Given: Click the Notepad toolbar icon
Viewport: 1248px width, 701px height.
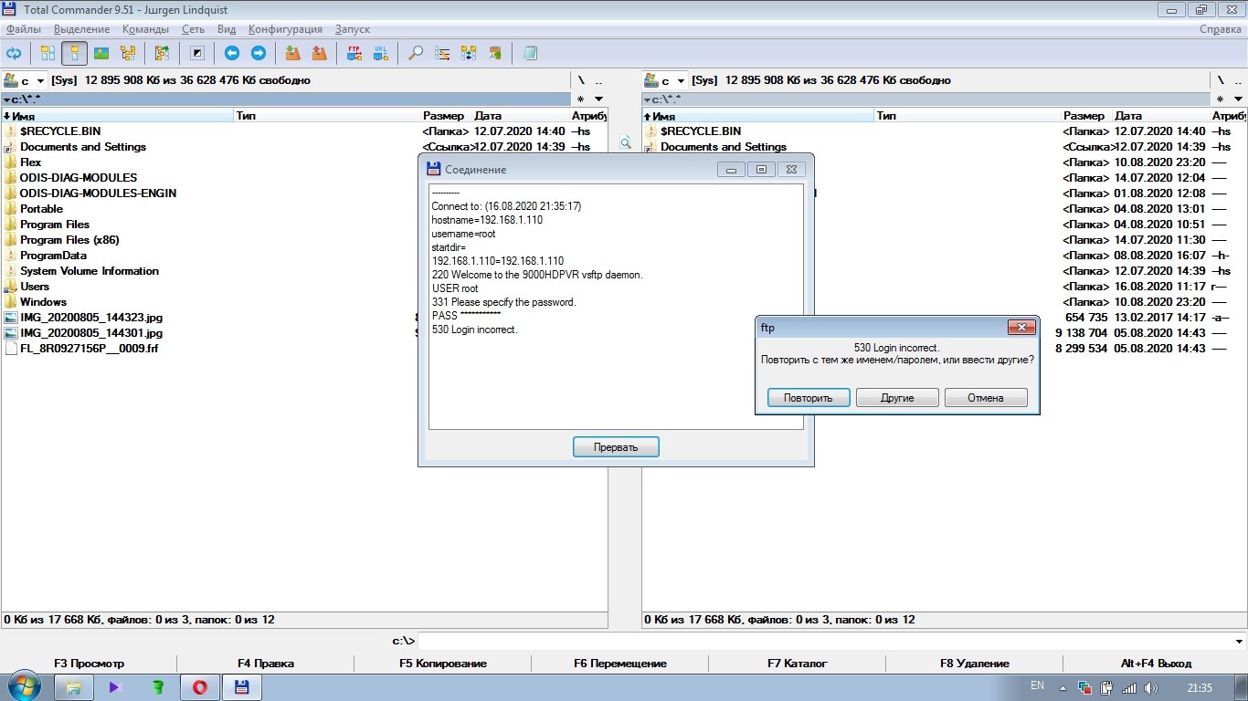Looking at the screenshot, I should click(530, 53).
